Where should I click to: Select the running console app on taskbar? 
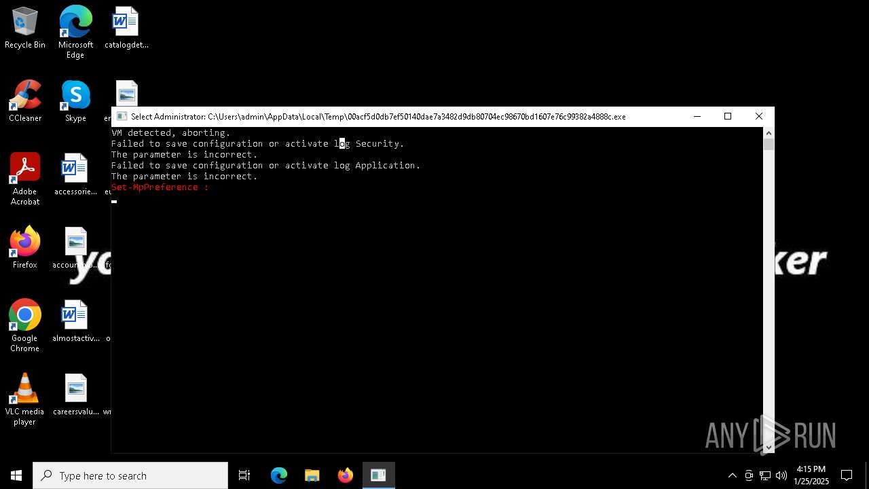[x=378, y=475]
